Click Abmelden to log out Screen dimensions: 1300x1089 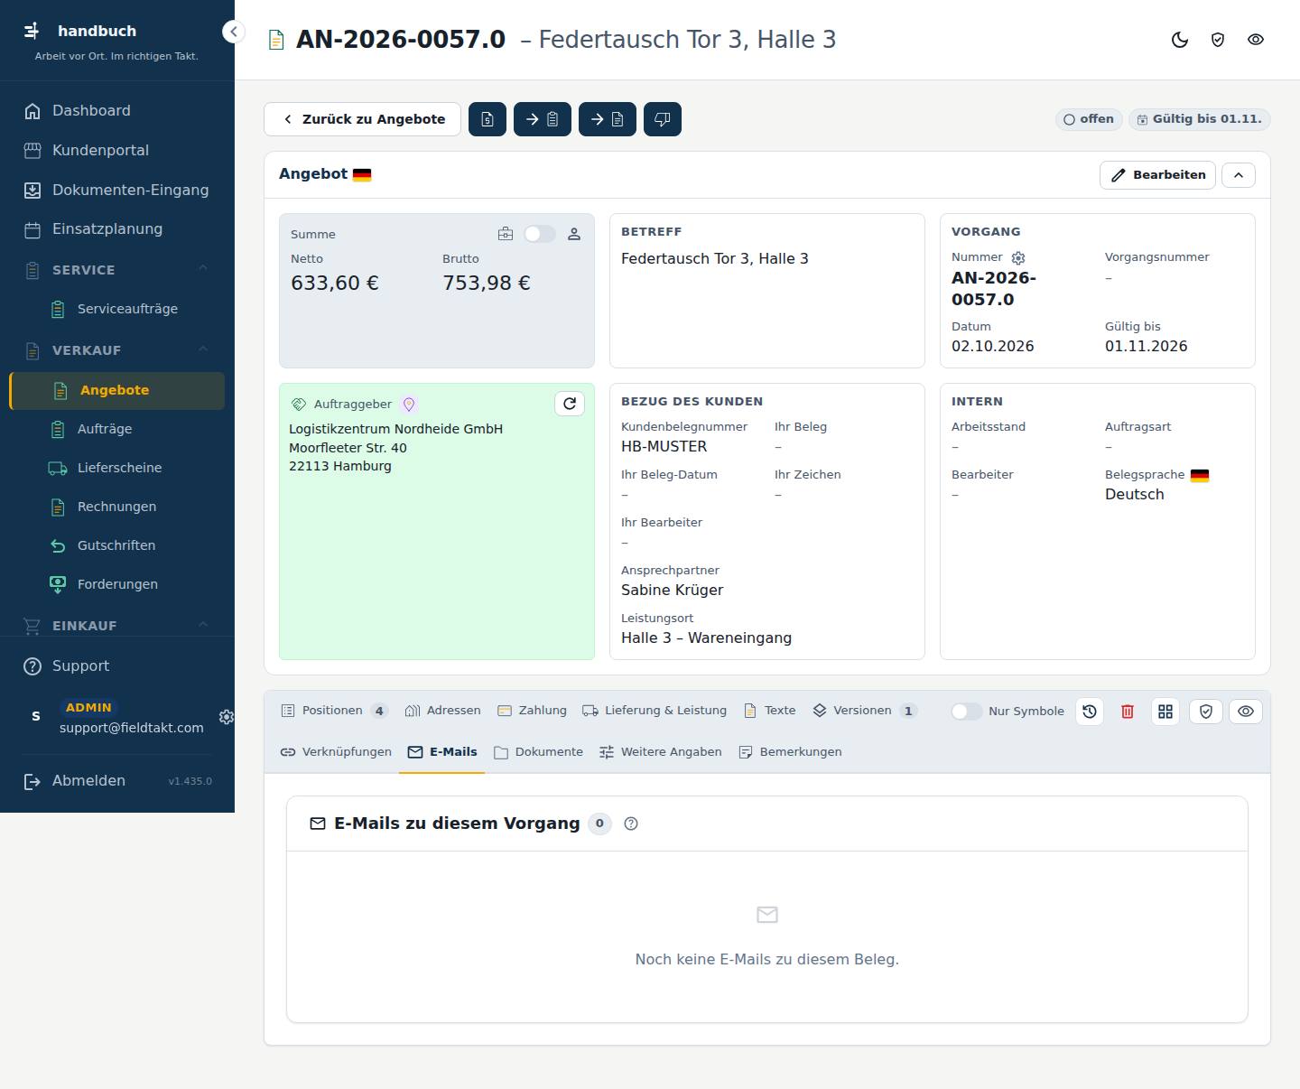(x=88, y=781)
